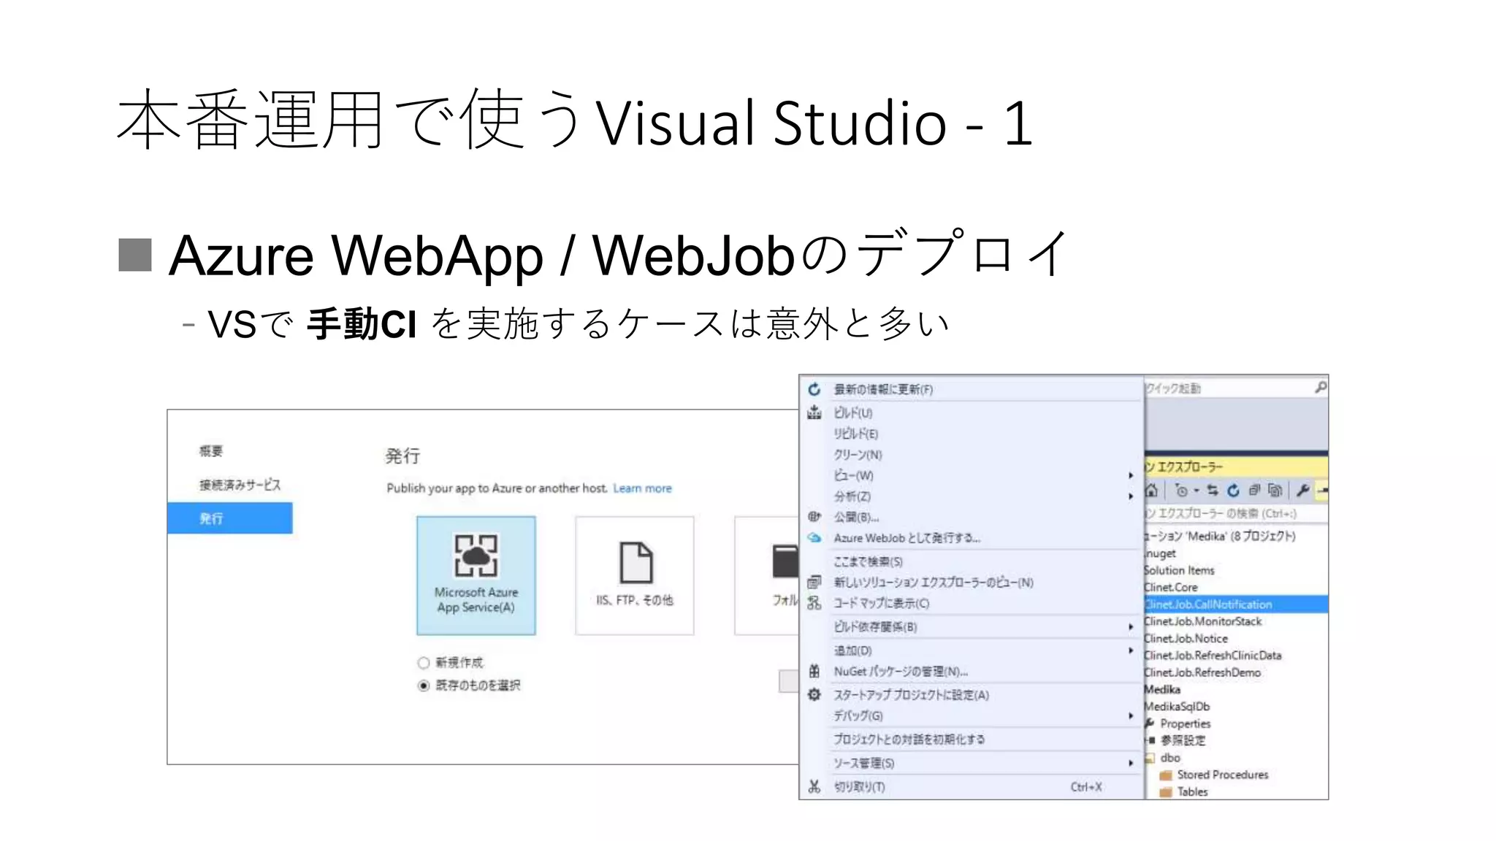
Task: Choose リビルド(E) from the context menu
Action: (972, 434)
